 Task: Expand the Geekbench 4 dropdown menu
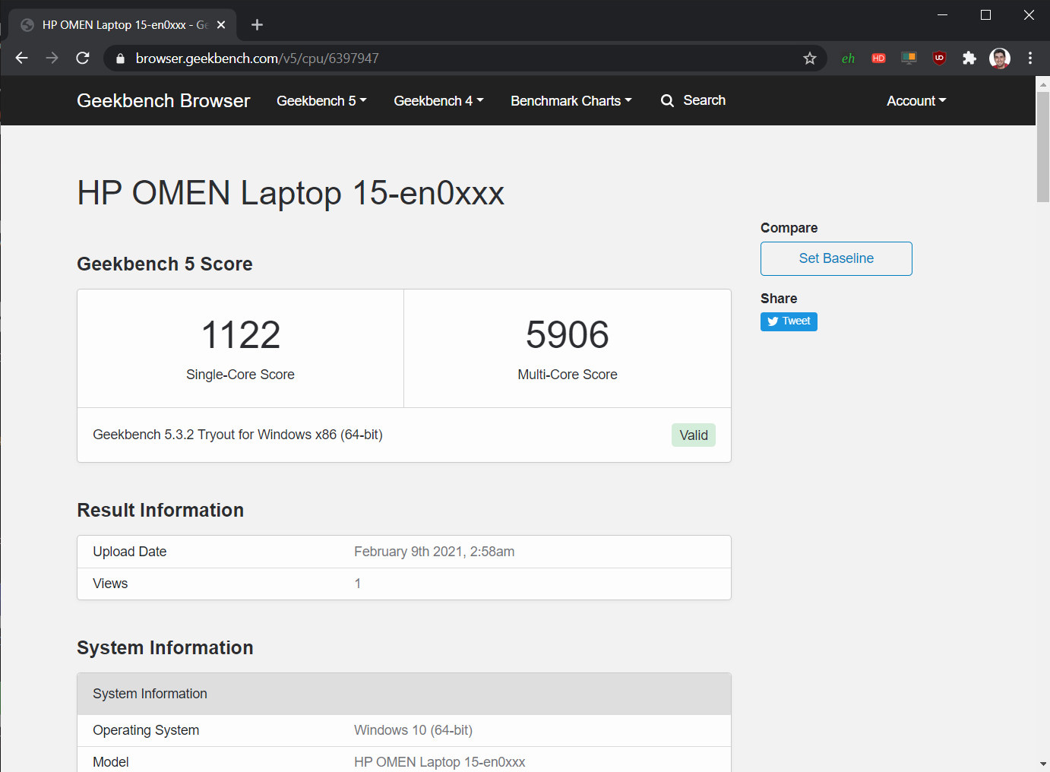(438, 101)
